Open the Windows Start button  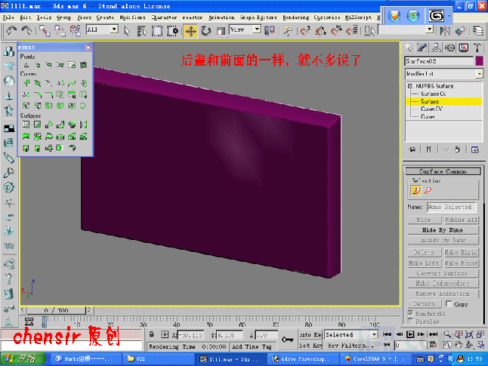click(x=21, y=359)
